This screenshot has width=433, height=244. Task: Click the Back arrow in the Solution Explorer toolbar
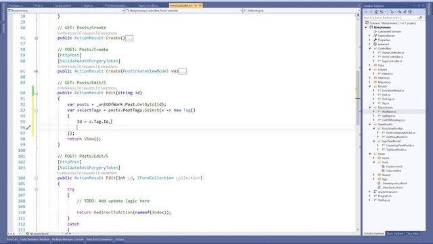[x=366, y=12]
